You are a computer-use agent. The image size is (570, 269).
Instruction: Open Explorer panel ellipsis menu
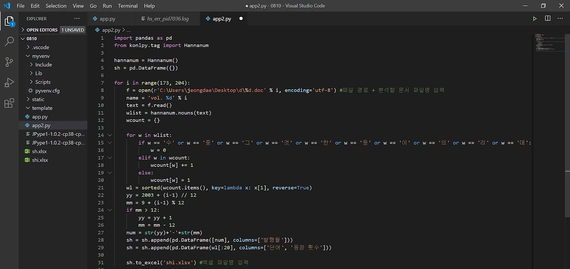pyautogui.click(x=77, y=19)
